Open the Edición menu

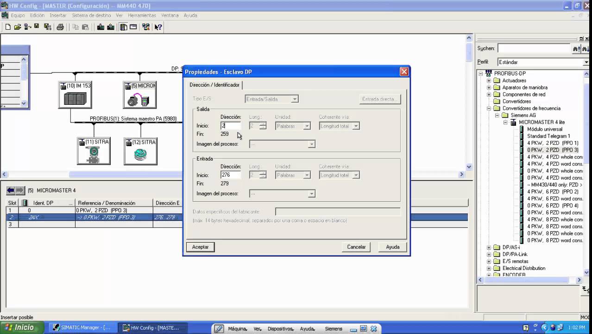[x=37, y=15]
